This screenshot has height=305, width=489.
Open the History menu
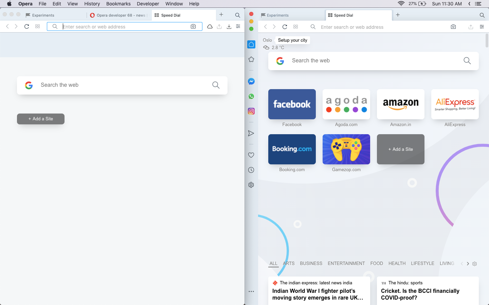coord(92,4)
